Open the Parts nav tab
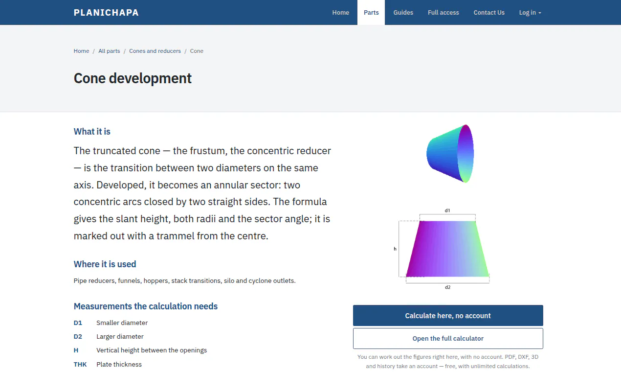The image size is (621, 372). pyautogui.click(x=371, y=13)
